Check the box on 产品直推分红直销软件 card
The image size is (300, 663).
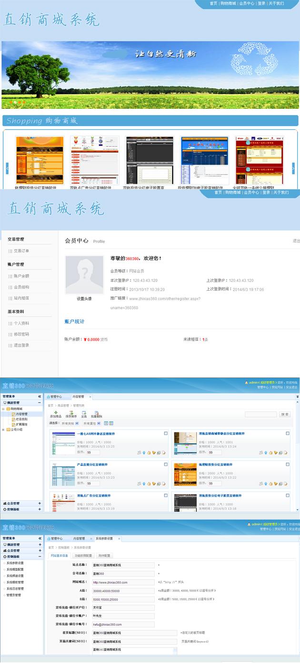(166, 464)
